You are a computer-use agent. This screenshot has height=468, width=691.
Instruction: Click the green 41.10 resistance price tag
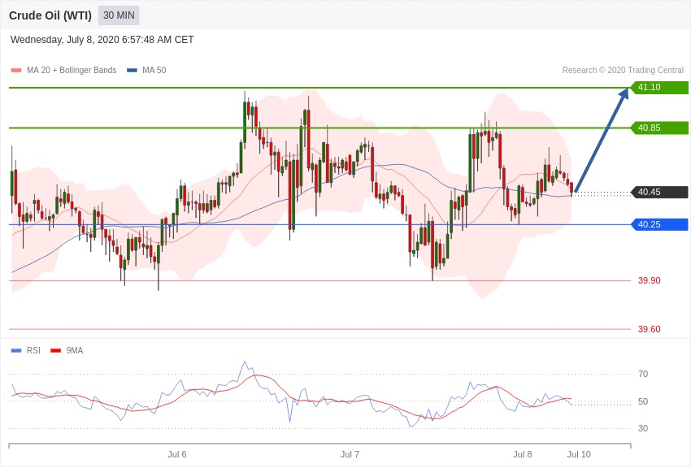point(660,88)
